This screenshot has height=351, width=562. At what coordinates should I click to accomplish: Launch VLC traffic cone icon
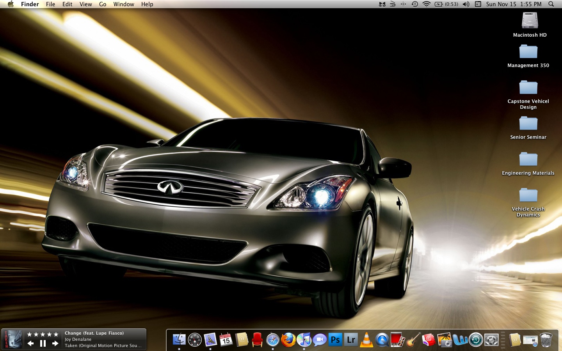click(366, 340)
